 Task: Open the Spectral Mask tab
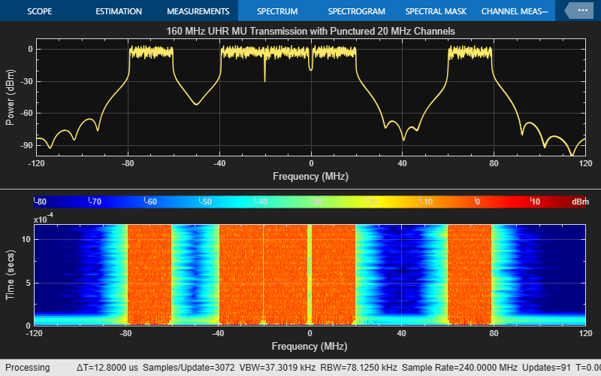coord(436,11)
